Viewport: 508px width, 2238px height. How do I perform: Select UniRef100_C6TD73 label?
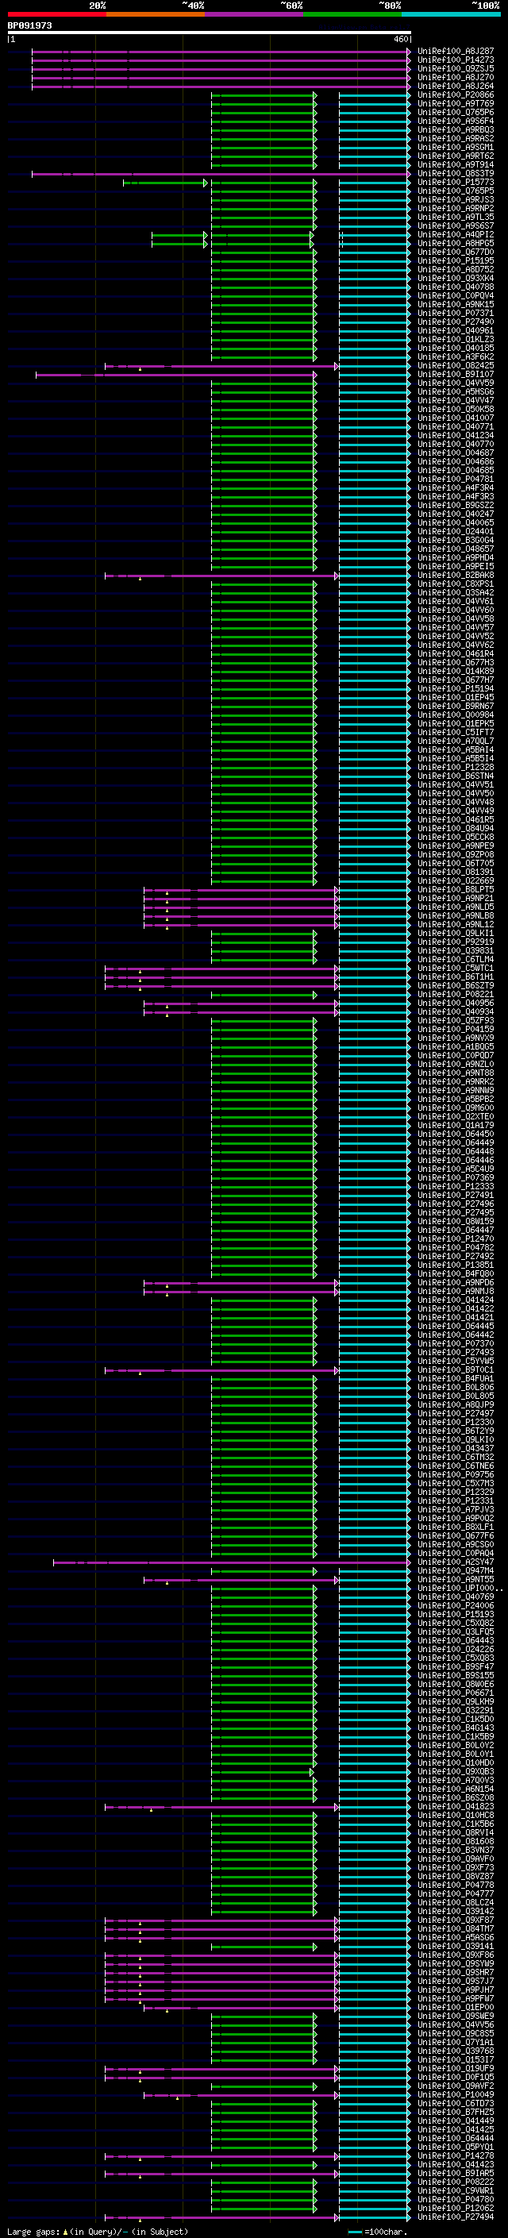[x=456, y=2103]
